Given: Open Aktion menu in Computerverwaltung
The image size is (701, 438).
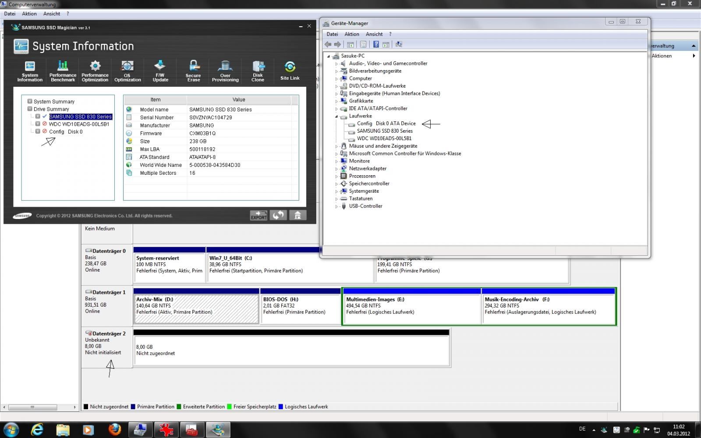Looking at the screenshot, I should 29,14.
